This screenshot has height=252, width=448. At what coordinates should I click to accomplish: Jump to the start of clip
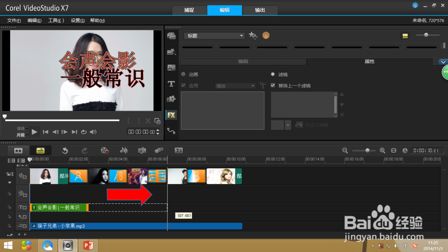click(45, 132)
